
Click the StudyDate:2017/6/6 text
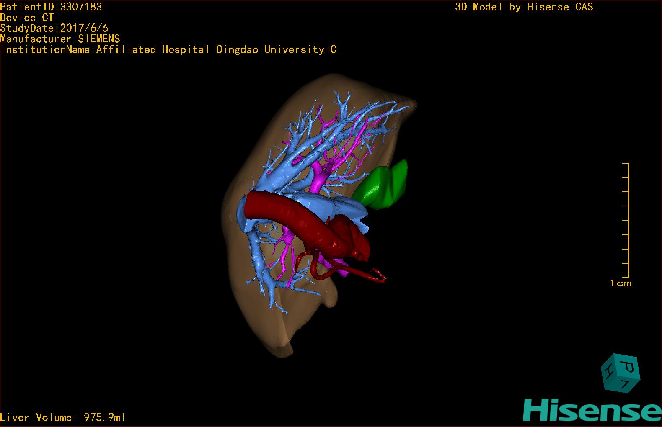coord(54,28)
